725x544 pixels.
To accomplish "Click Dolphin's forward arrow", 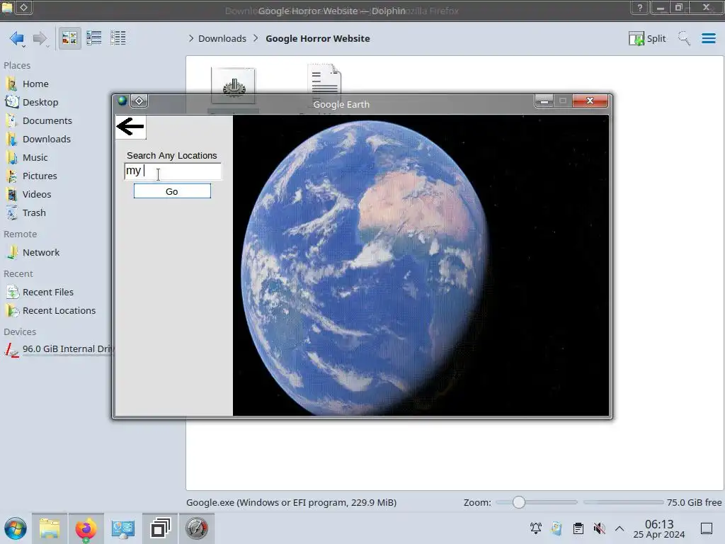I will (x=40, y=38).
